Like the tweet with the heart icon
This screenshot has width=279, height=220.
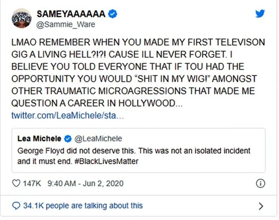tap(16, 183)
